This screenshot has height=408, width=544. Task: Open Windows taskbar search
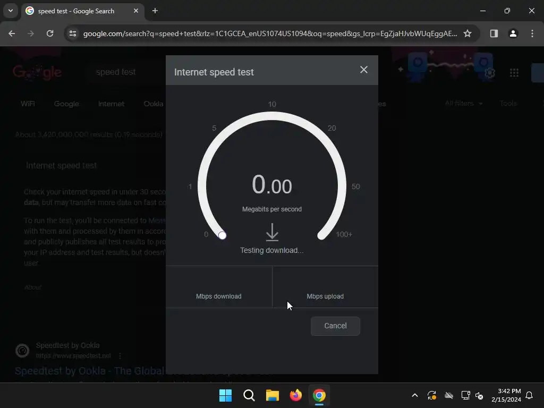click(x=249, y=395)
